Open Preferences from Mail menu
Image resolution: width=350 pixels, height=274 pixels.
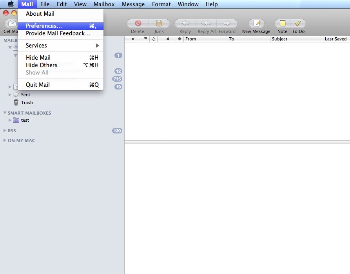click(x=60, y=26)
